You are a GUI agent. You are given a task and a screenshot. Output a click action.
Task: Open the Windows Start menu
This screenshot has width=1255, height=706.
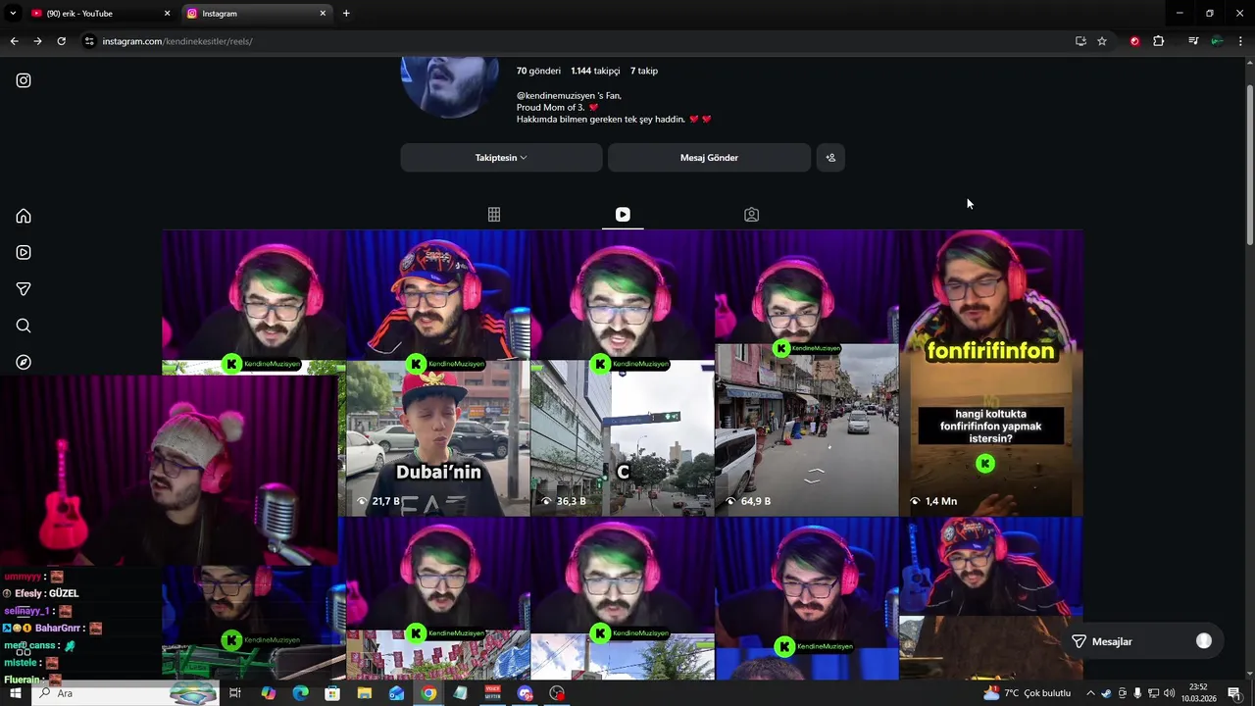click(15, 693)
